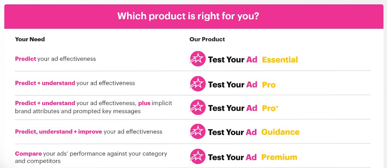Click 'Predict + understand your ad effectiveness' row text
The width and height of the screenshot is (387, 168).
pyautogui.click(x=75, y=83)
